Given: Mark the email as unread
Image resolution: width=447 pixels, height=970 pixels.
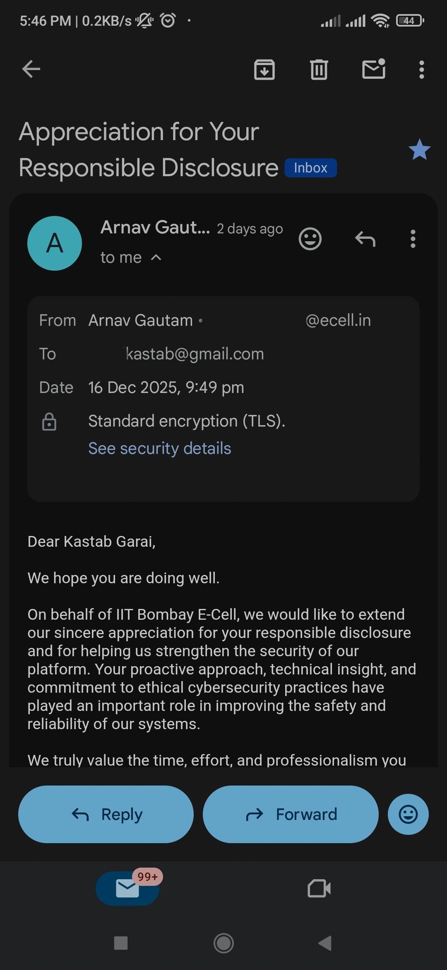Looking at the screenshot, I should [374, 69].
